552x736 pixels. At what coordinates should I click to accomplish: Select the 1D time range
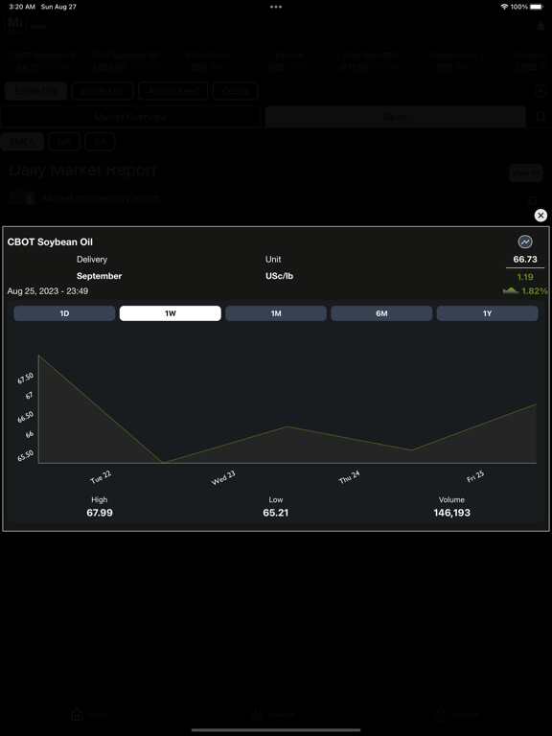click(64, 313)
